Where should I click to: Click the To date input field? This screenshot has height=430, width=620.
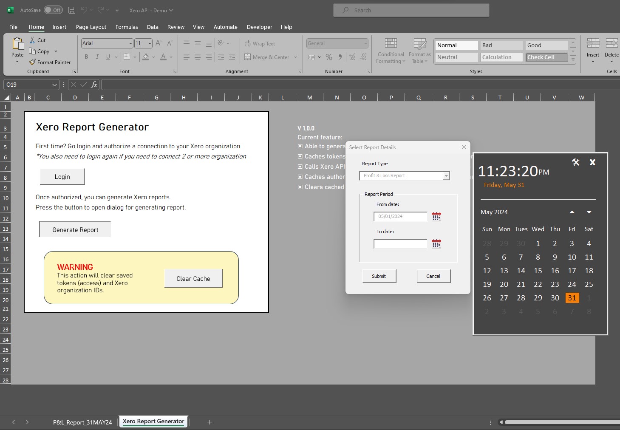(x=401, y=244)
